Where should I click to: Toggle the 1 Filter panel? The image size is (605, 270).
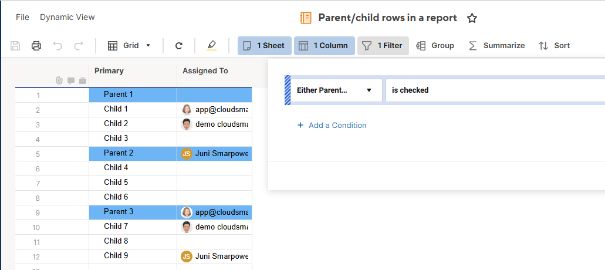[x=383, y=46]
